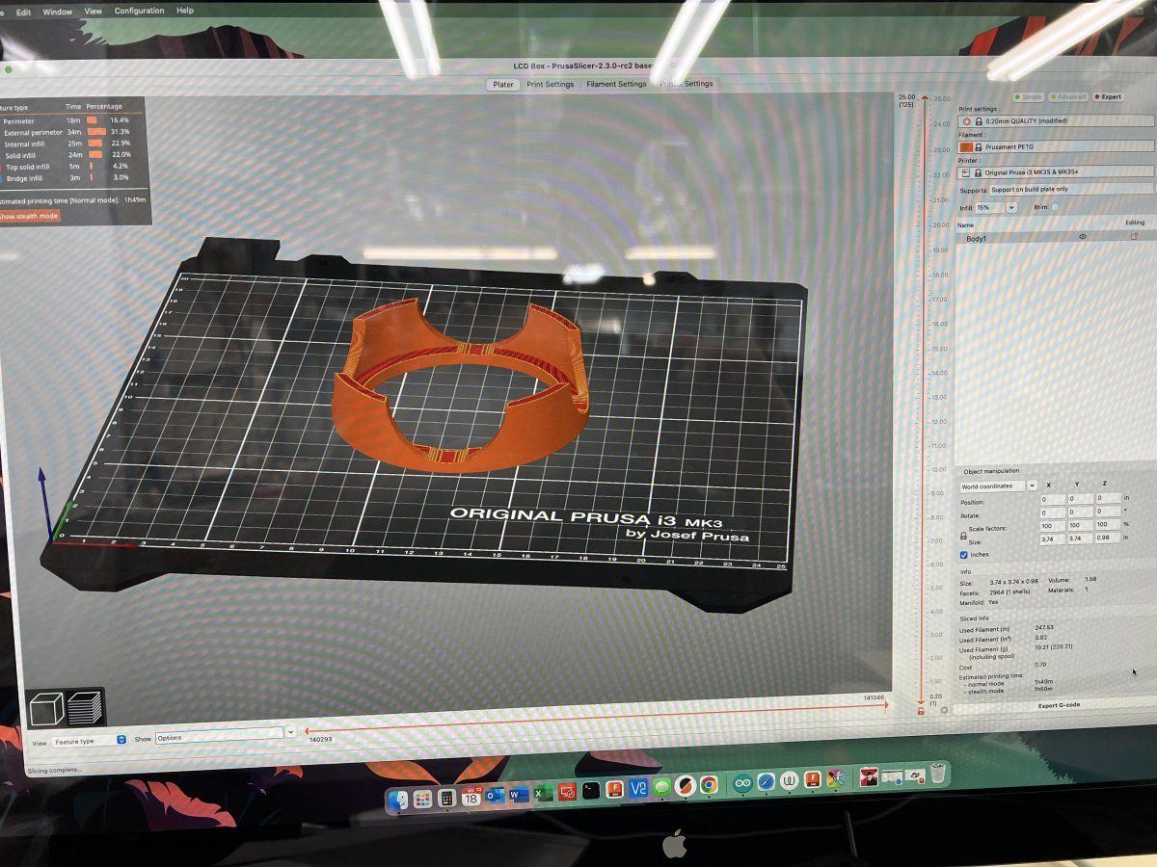Click the Internal infill legend row
Viewport: 1157px width, 867px height.
[67, 144]
